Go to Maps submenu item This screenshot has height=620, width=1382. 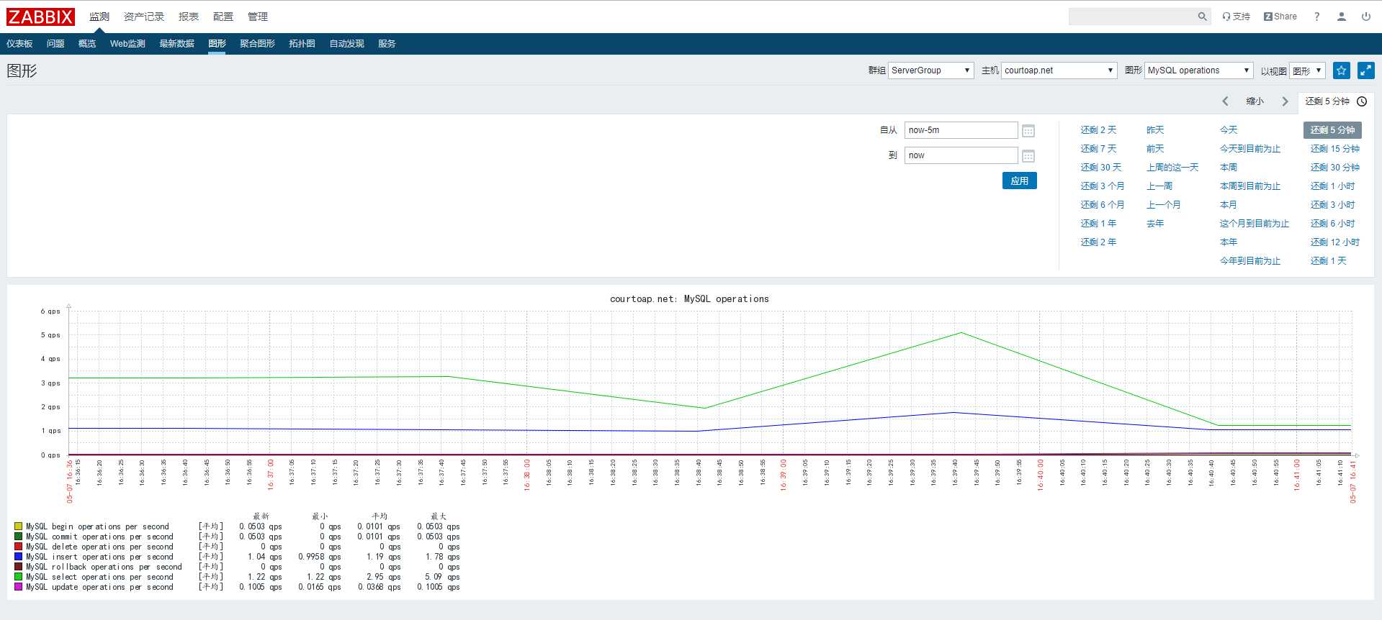[x=302, y=44]
